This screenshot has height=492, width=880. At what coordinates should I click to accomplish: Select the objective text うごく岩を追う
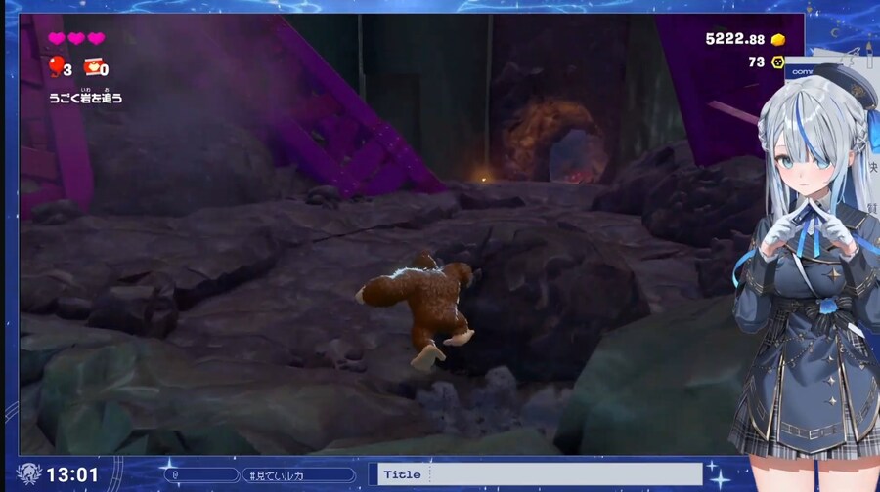(x=85, y=98)
